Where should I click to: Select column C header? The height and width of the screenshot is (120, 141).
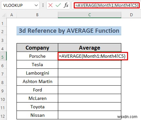90,15
